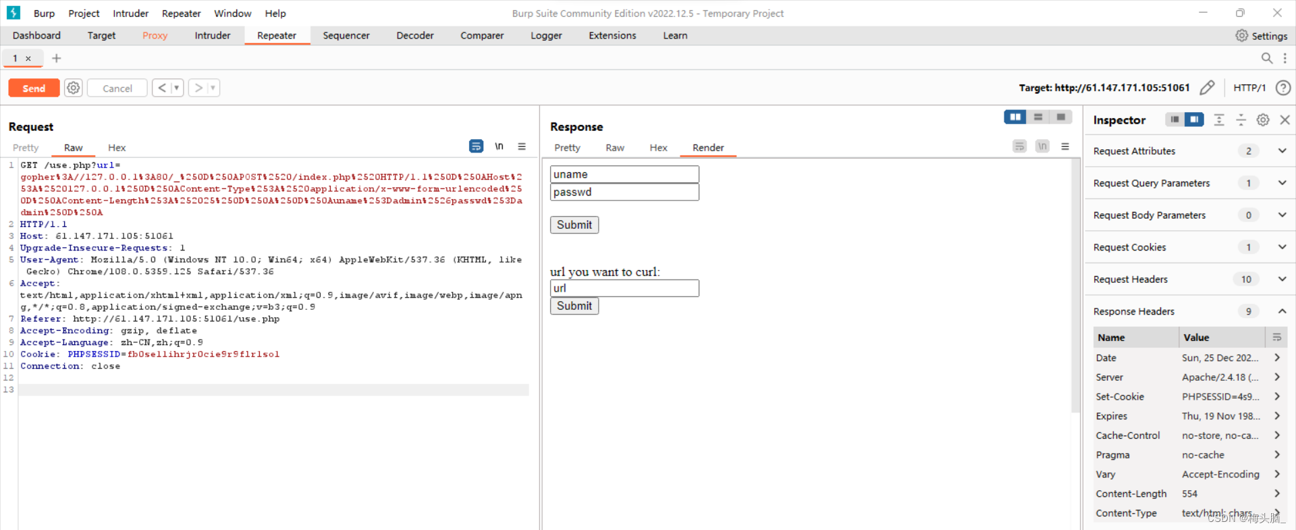Open Inspector settings gear
This screenshot has width=1296, height=530.
tap(1263, 120)
